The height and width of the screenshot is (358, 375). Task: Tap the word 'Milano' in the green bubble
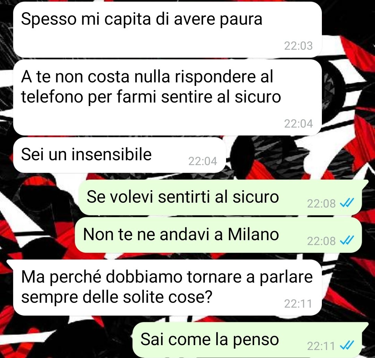coord(253,234)
